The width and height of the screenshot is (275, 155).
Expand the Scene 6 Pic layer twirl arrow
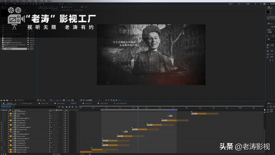click(9, 125)
